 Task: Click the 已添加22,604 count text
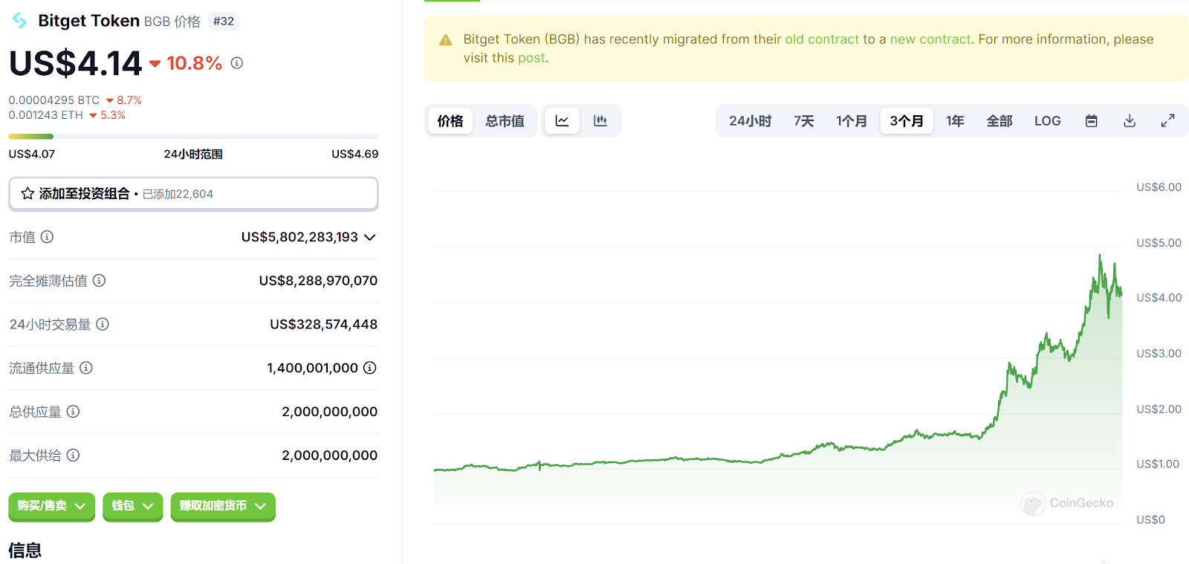coord(178,194)
